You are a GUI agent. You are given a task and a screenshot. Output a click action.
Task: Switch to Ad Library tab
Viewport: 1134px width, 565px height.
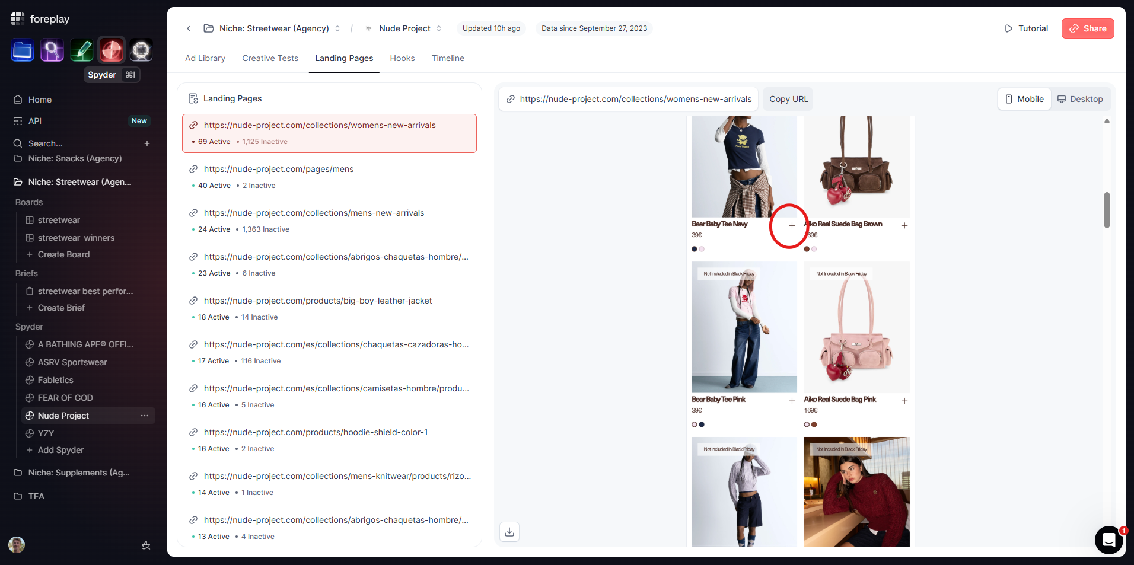pyautogui.click(x=205, y=58)
